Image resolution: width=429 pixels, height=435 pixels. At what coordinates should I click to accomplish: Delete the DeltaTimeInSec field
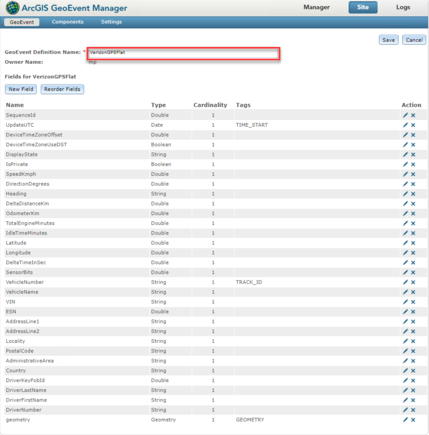coord(413,262)
